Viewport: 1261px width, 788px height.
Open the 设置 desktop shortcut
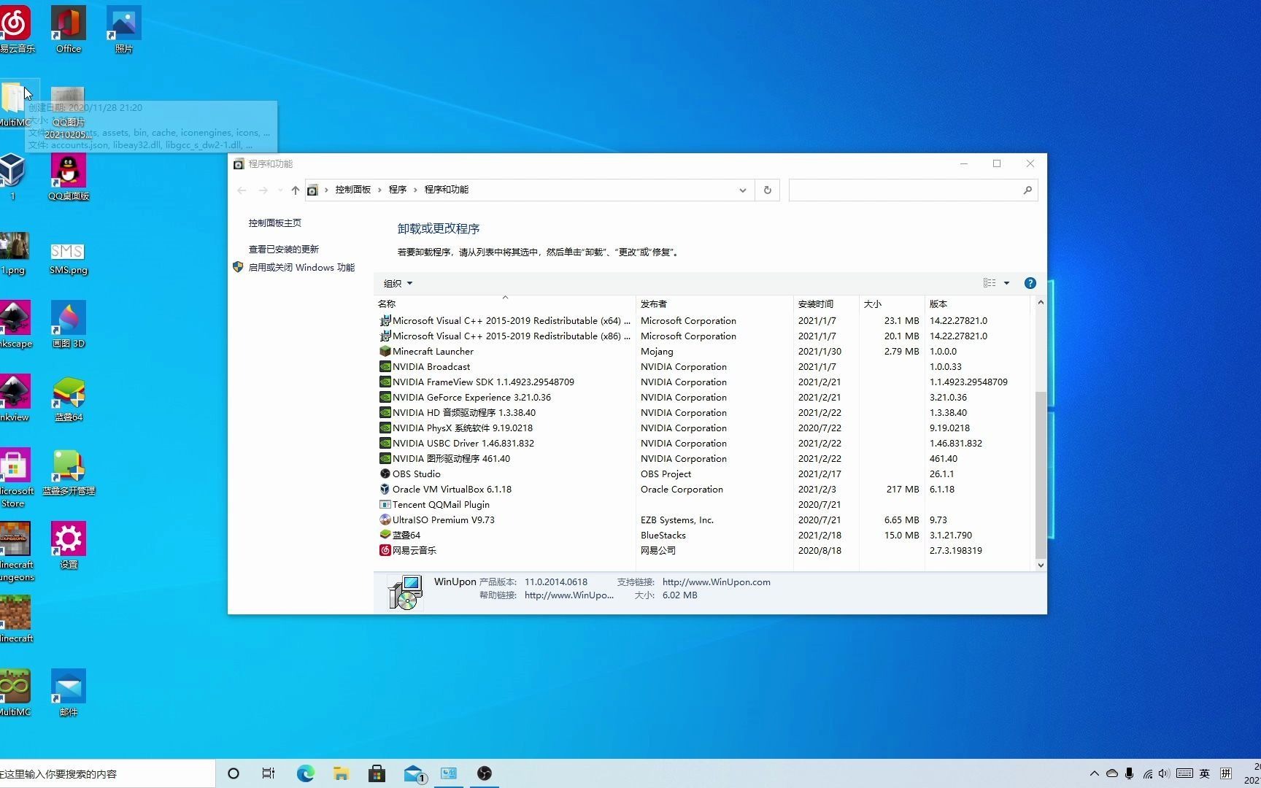click(68, 546)
